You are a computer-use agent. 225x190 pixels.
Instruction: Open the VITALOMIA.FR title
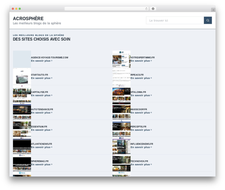pyautogui.click(x=138, y=92)
